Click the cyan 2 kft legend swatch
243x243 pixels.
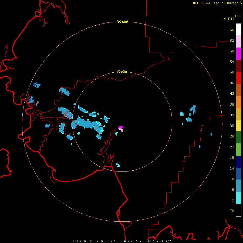[238, 198]
